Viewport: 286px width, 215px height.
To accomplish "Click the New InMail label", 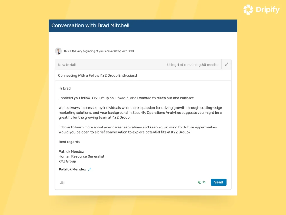I will [x=67, y=64].
